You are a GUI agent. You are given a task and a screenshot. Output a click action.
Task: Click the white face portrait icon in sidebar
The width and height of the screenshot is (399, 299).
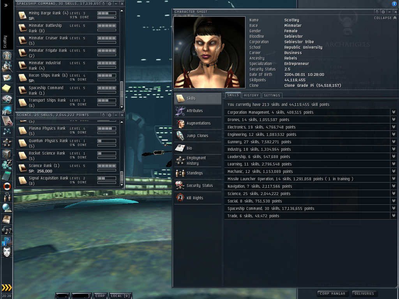[x=7, y=252]
